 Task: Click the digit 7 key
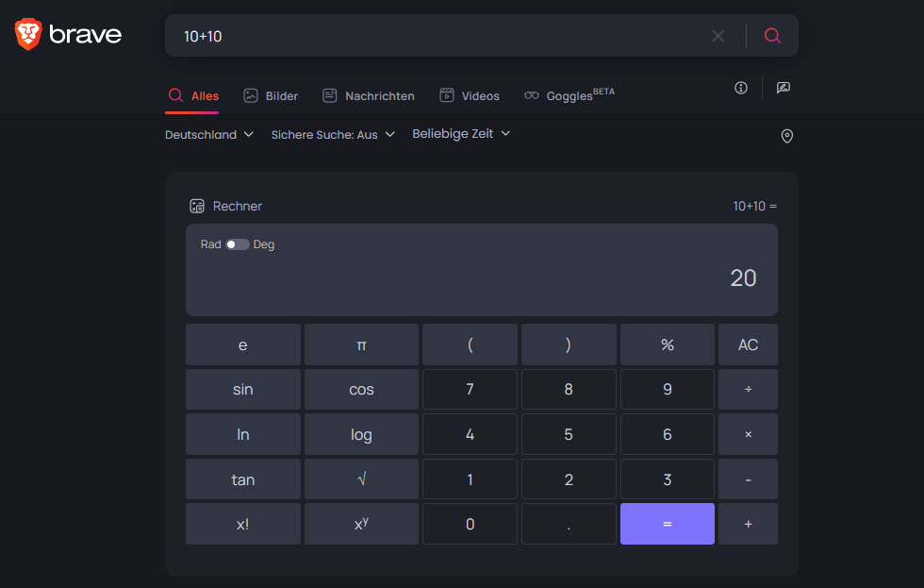pyautogui.click(x=470, y=389)
